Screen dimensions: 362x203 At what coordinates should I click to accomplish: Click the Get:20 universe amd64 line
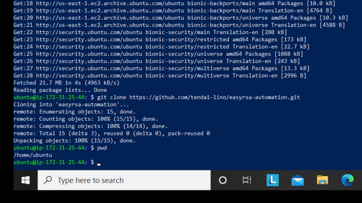coord(181,18)
